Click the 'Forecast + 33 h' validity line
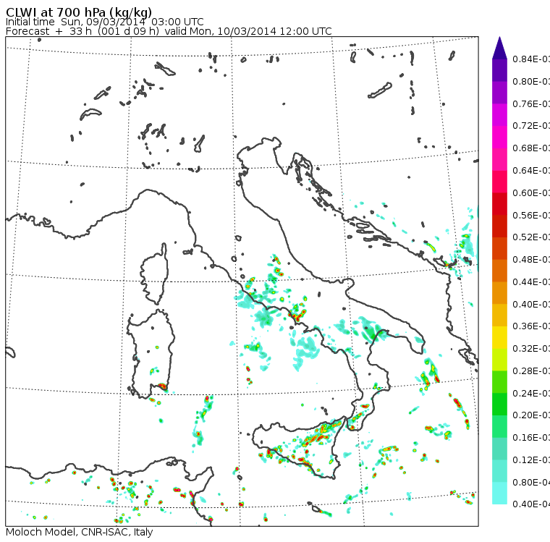The image size is (550, 542). pyautogui.click(x=169, y=31)
